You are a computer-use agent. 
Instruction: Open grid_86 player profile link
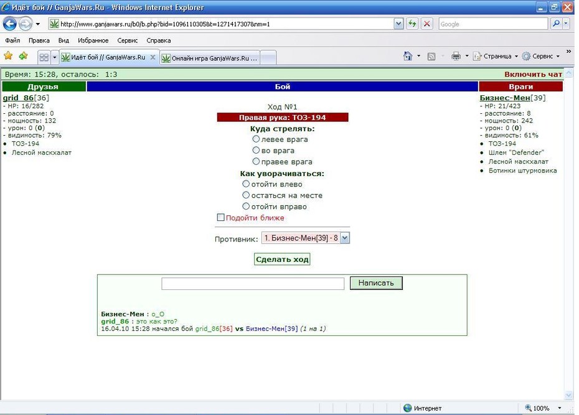(x=18, y=98)
